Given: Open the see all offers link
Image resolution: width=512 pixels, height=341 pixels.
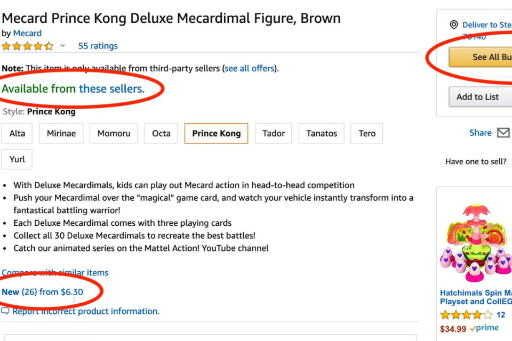Looking at the screenshot, I should (249, 68).
